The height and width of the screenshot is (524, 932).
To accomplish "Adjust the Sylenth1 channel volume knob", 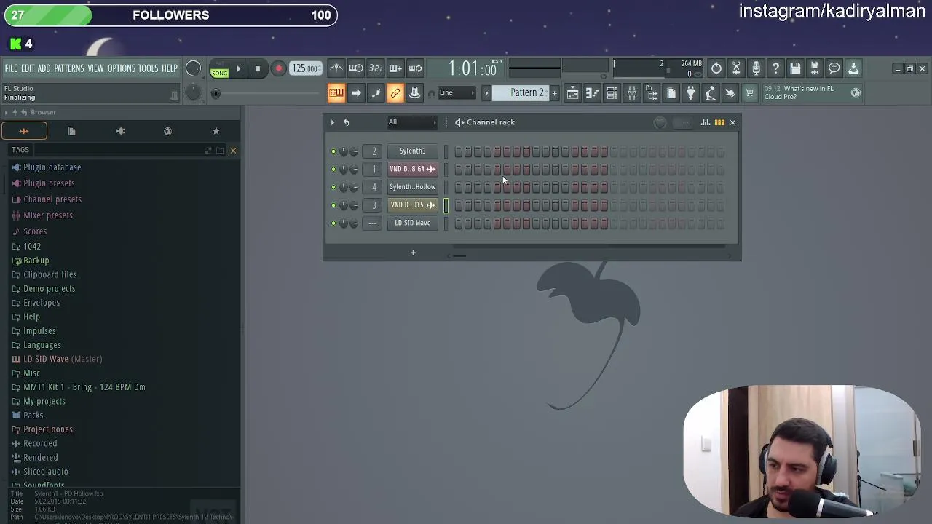I will pyautogui.click(x=354, y=151).
